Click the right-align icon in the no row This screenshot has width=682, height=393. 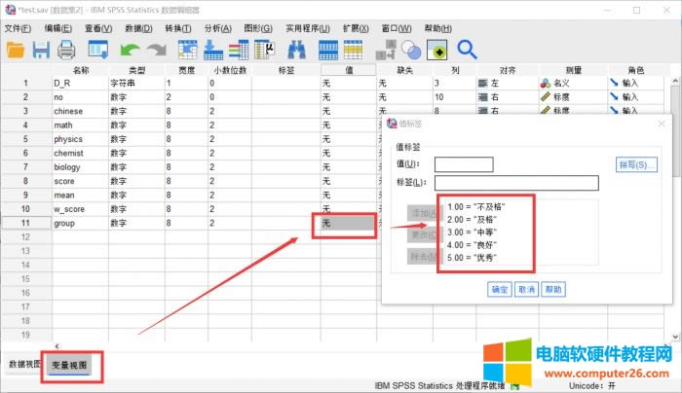[x=483, y=97]
